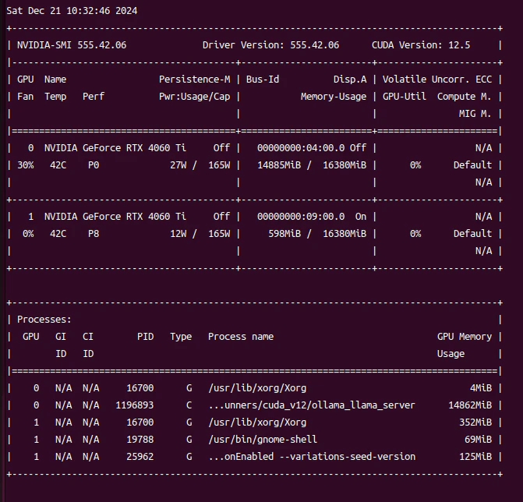This screenshot has height=502, width=523.
Task: Select the NVIDIA-SMI 555.42.06 text
Action: 72,45
